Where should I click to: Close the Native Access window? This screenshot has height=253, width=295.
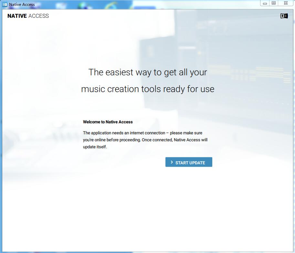click(x=286, y=3)
